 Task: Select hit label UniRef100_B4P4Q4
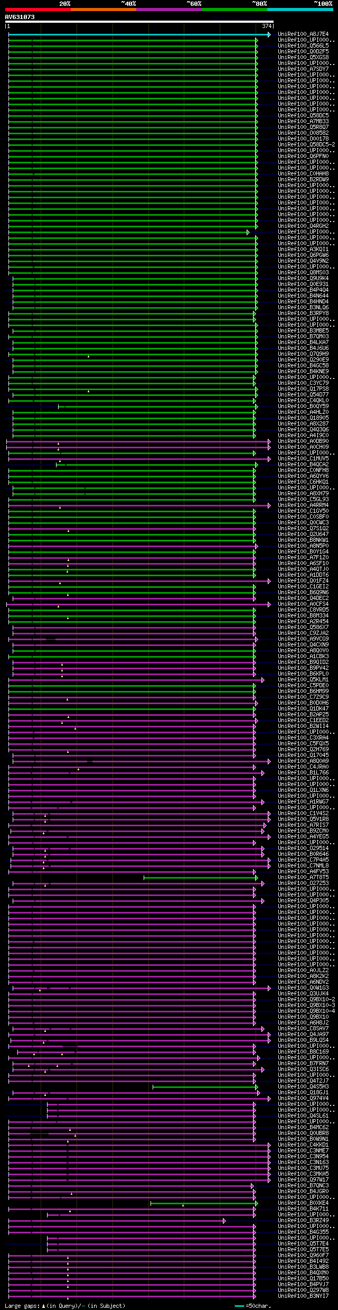(x=303, y=290)
